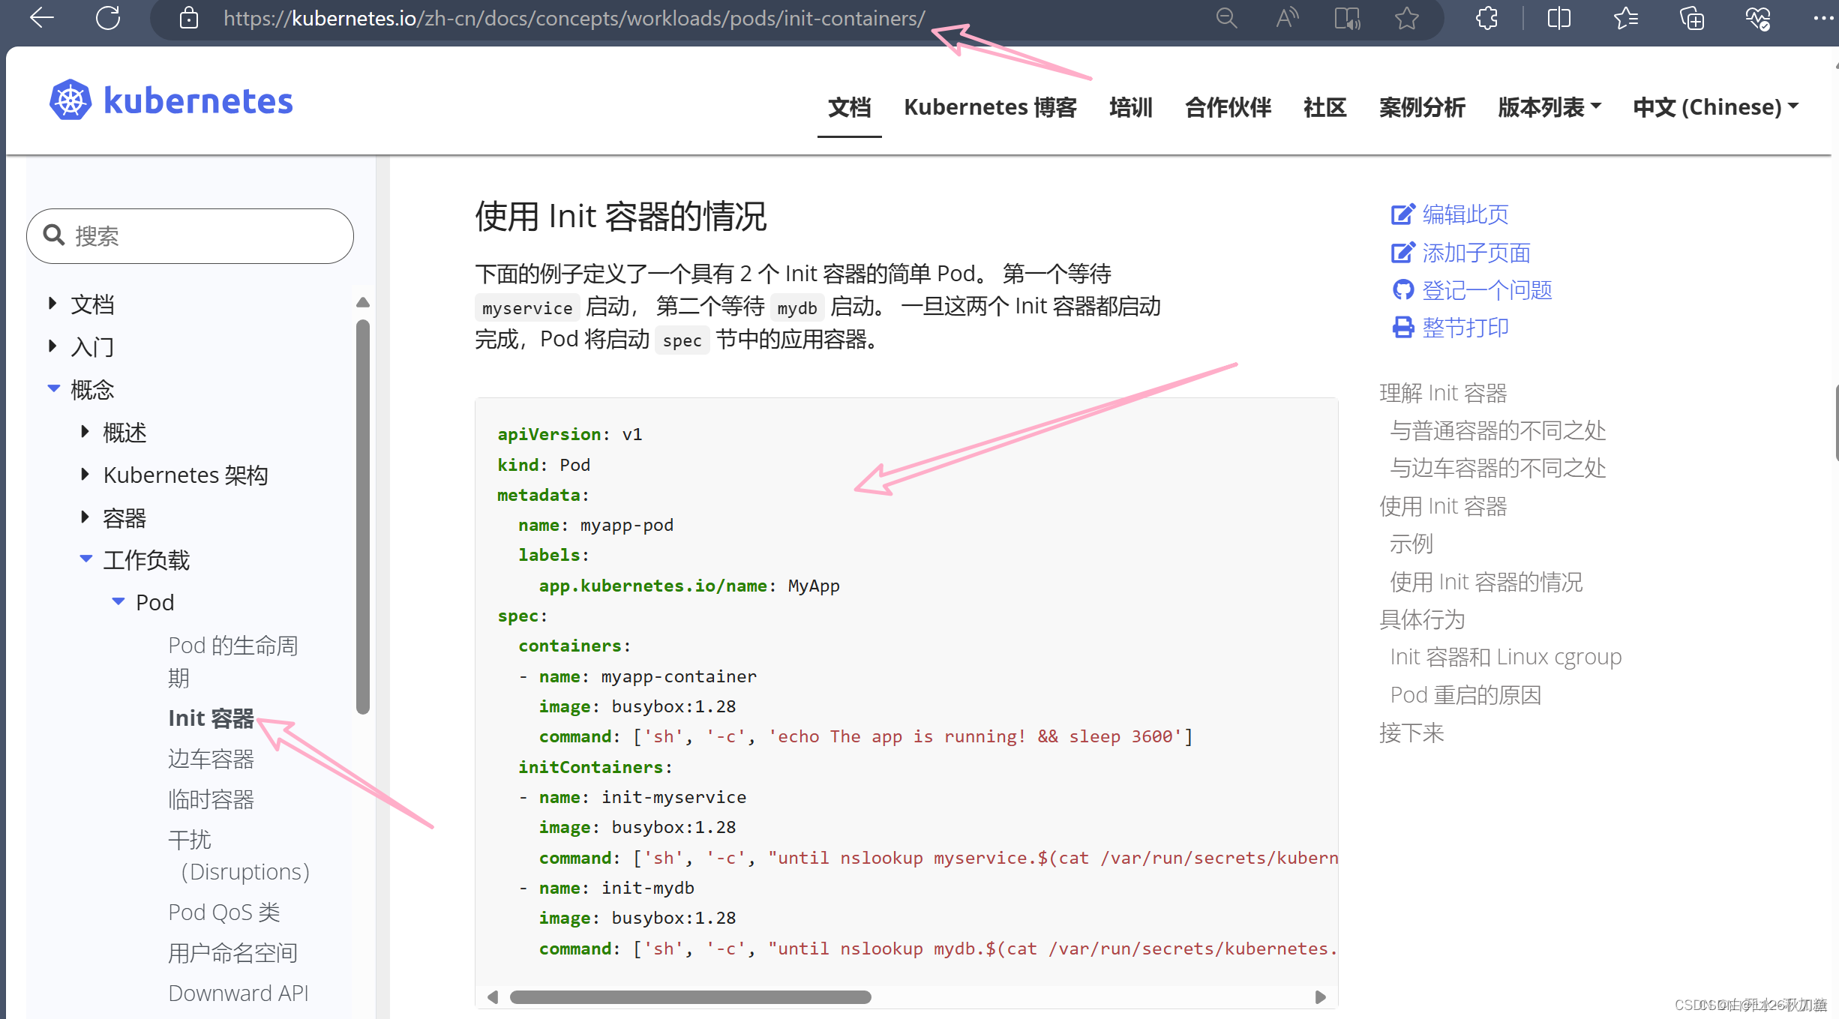Screen dimensions: 1839x1019
Task: Jump to 示例 section in TOC
Action: (1411, 544)
